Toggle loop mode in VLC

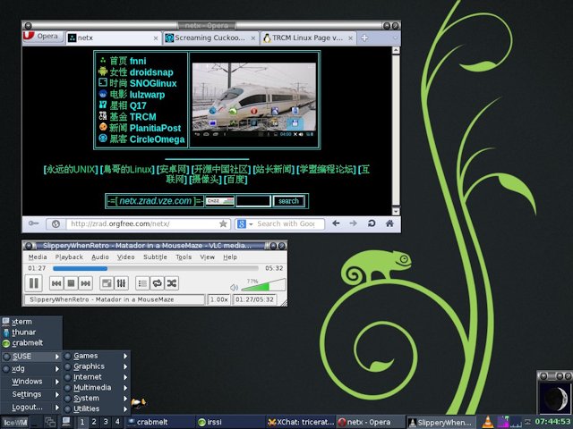pyautogui.click(x=158, y=283)
